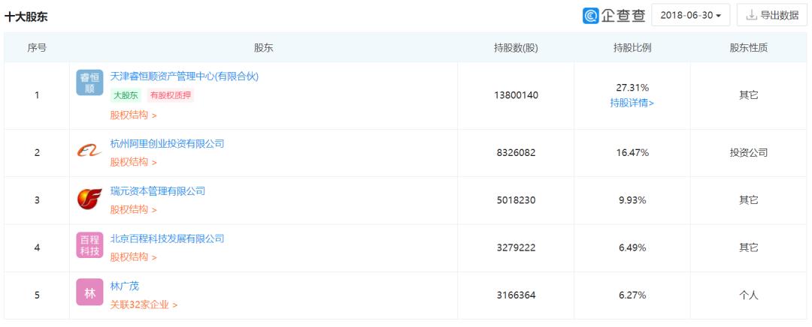This screenshot has width=812, height=327.
Task: Click the 林 avatar icon
Action: [x=89, y=292]
